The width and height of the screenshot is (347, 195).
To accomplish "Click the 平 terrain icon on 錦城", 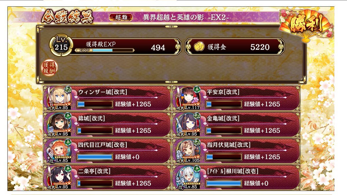I will tap(68, 116).
